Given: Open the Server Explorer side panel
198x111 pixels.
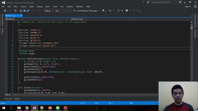Looking at the screenshot, I should coord(2,20).
